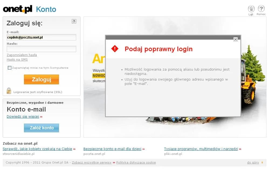Image resolution: width=273 pixels, height=170 pixels.
Task: Open the Zapomniałem hasła link
Action: click(x=22, y=55)
